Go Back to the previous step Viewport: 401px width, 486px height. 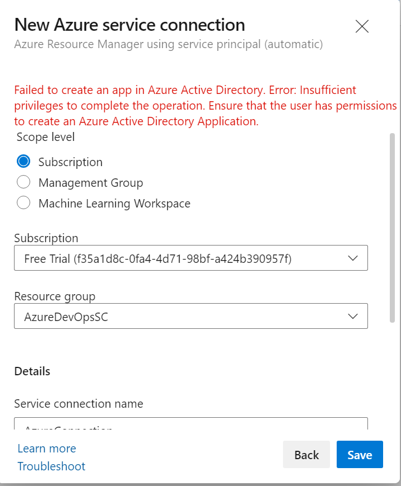[306, 454]
